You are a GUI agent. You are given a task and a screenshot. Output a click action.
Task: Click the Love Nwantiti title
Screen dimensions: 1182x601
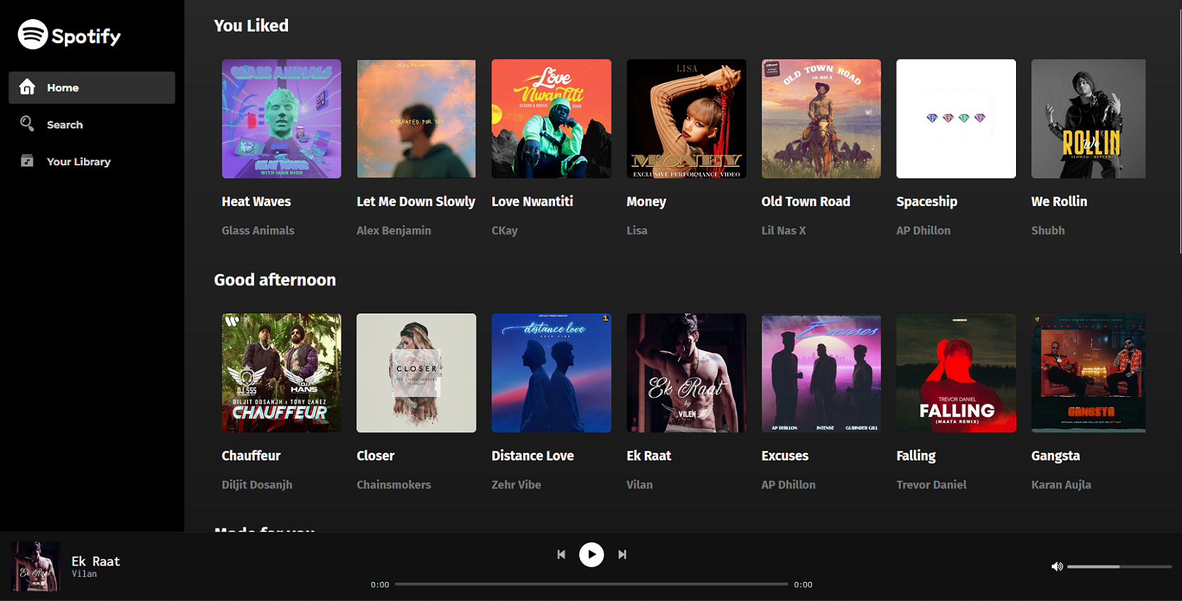[x=532, y=201]
